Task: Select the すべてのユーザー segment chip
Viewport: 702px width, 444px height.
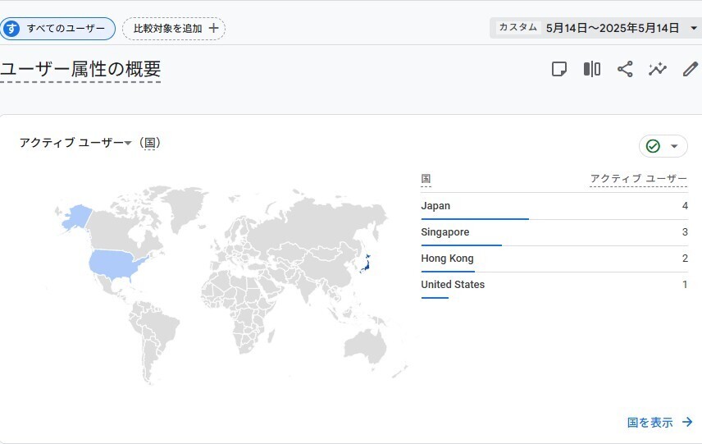Action: point(57,29)
